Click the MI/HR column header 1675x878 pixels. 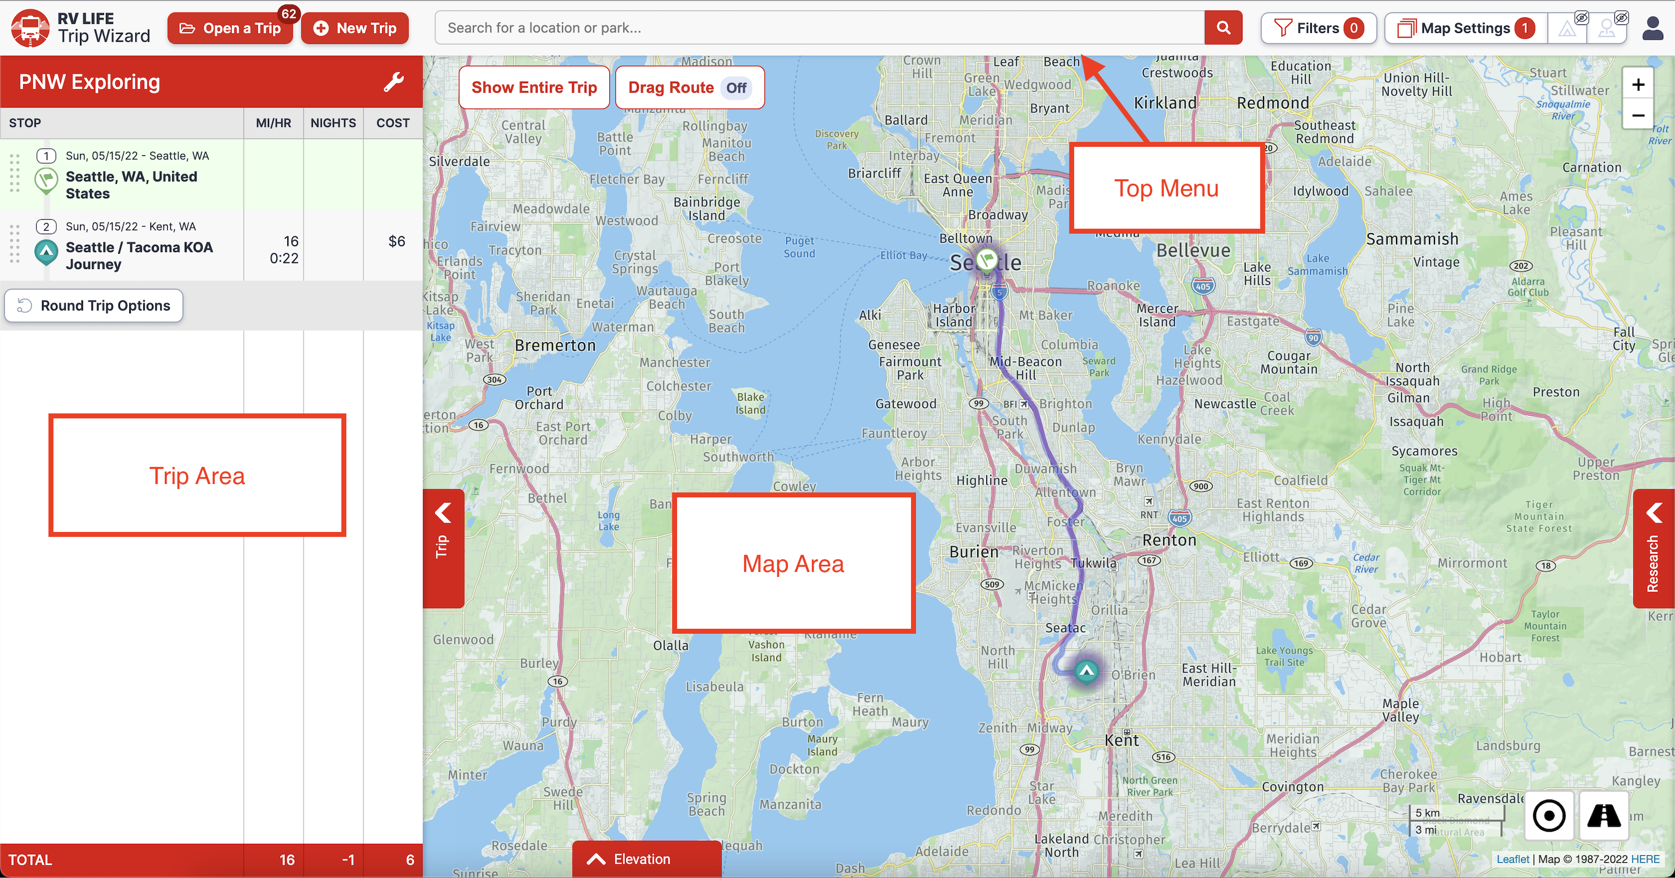(274, 123)
